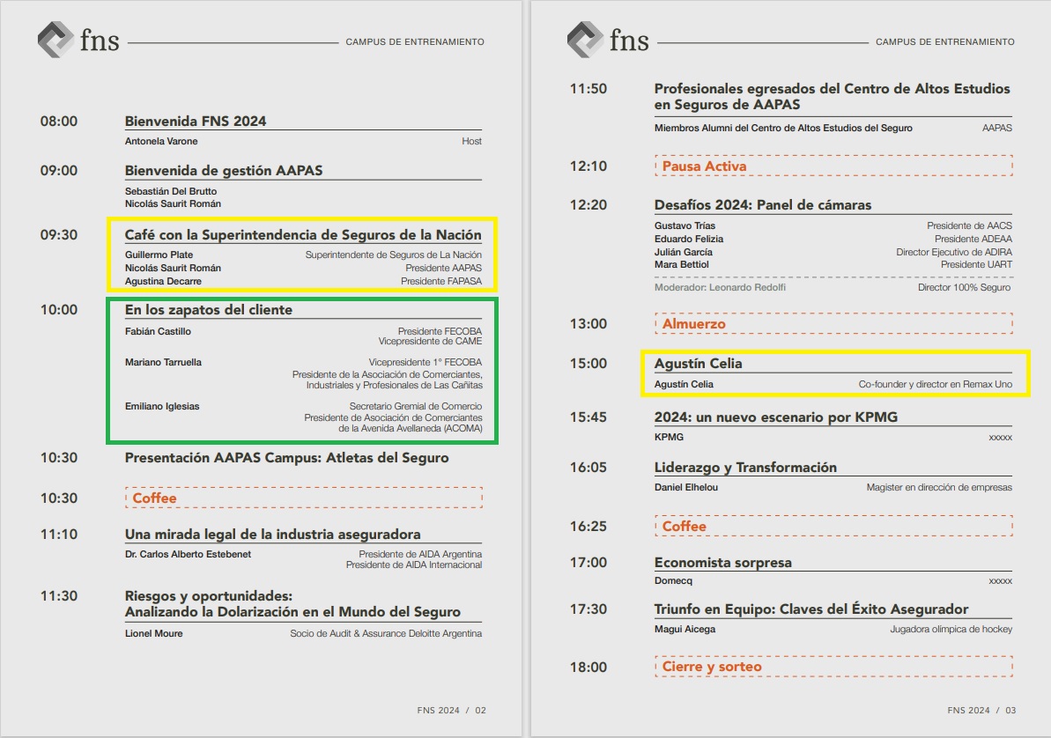Viewport: 1051px width, 738px height.
Task: Click 'Sebastián Del Brutto' speaker name
Action: pos(170,192)
